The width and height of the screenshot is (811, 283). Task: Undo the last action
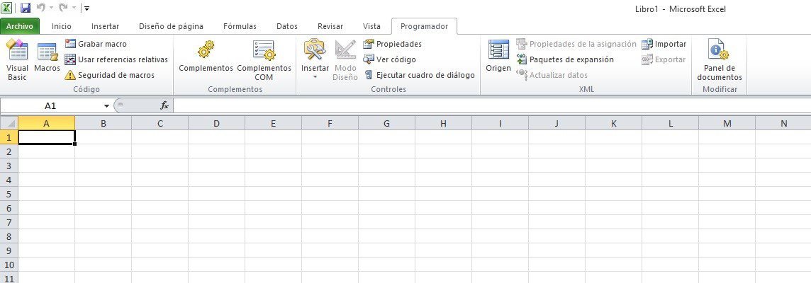[41, 8]
